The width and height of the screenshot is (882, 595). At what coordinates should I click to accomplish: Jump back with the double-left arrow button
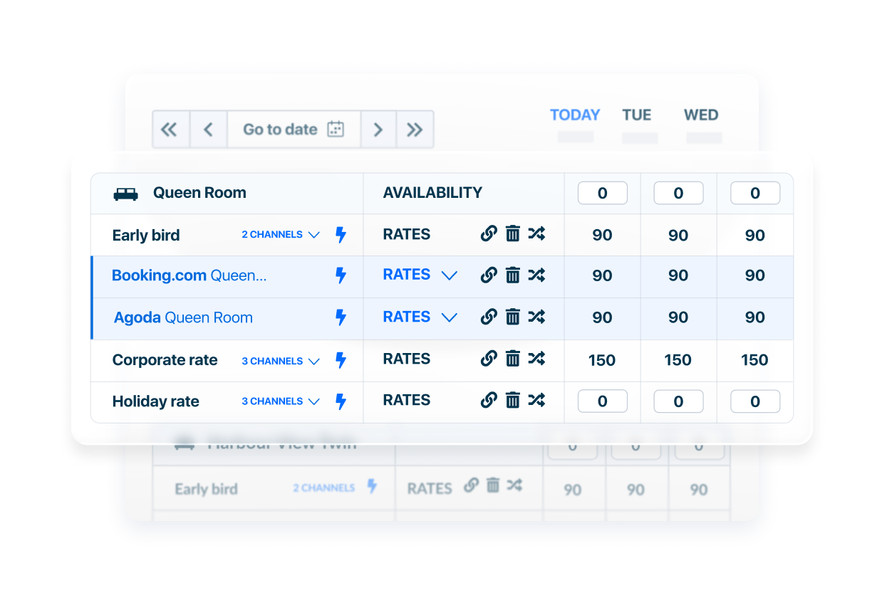[170, 130]
